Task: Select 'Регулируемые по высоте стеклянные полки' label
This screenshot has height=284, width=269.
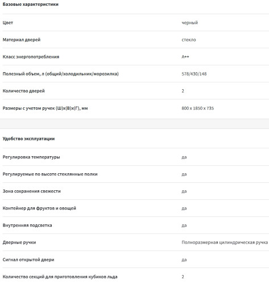Action: pos(50,174)
